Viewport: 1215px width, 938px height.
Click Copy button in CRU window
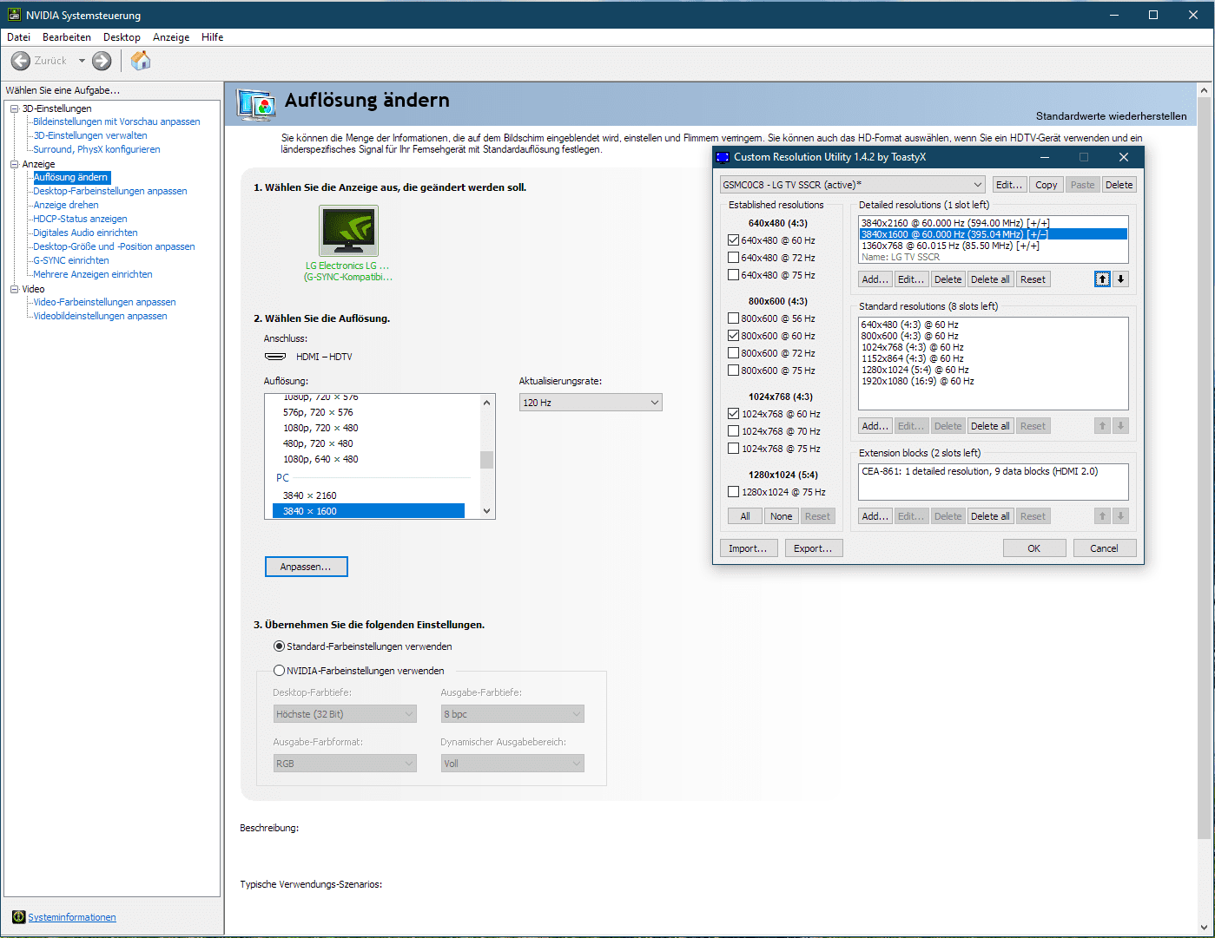click(x=1047, y=185)
